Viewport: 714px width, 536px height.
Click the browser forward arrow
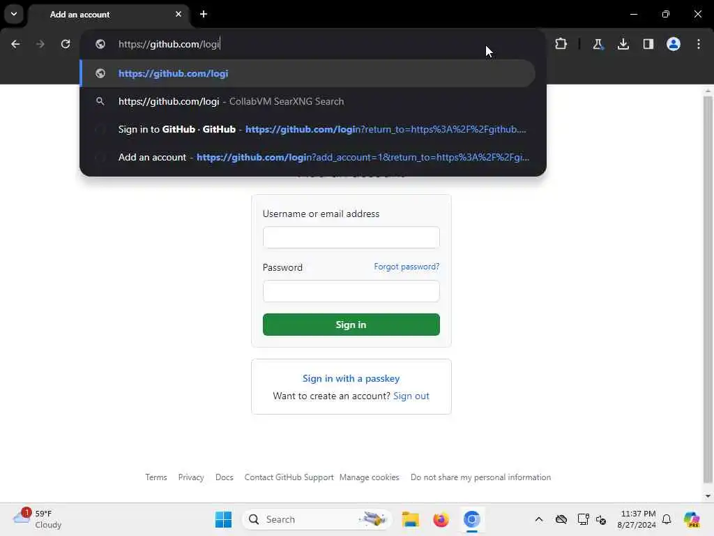click(x=40, y=44)
